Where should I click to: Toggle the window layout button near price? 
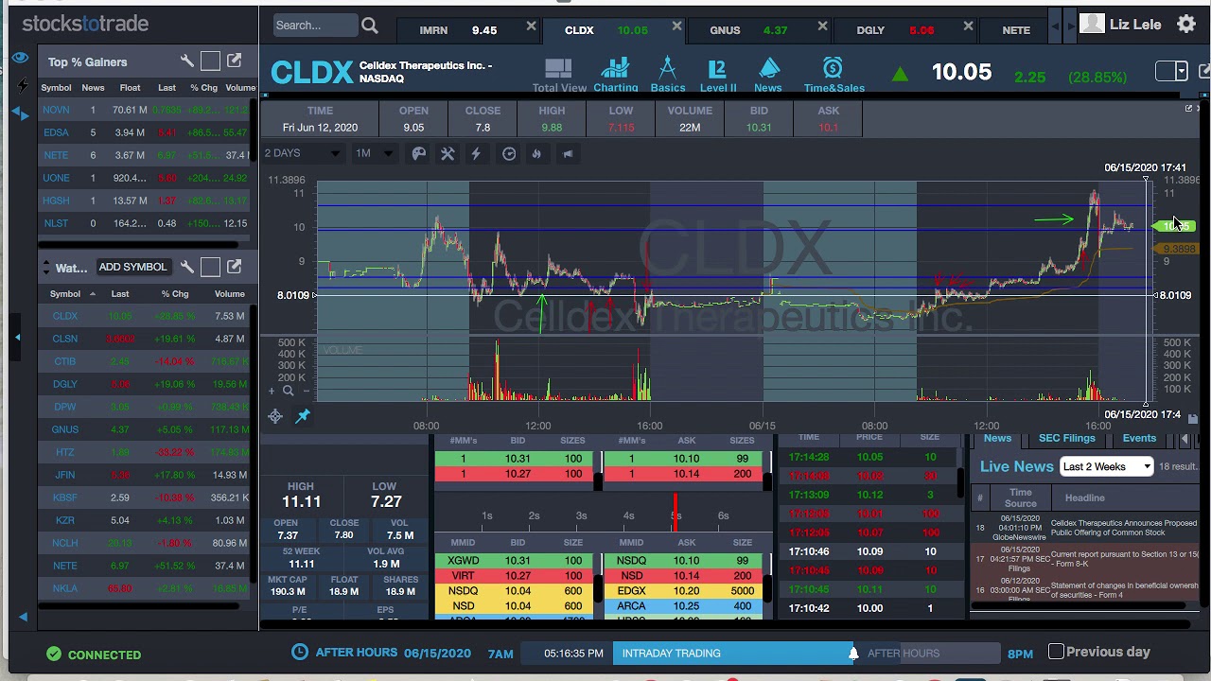pos(1171,72)
